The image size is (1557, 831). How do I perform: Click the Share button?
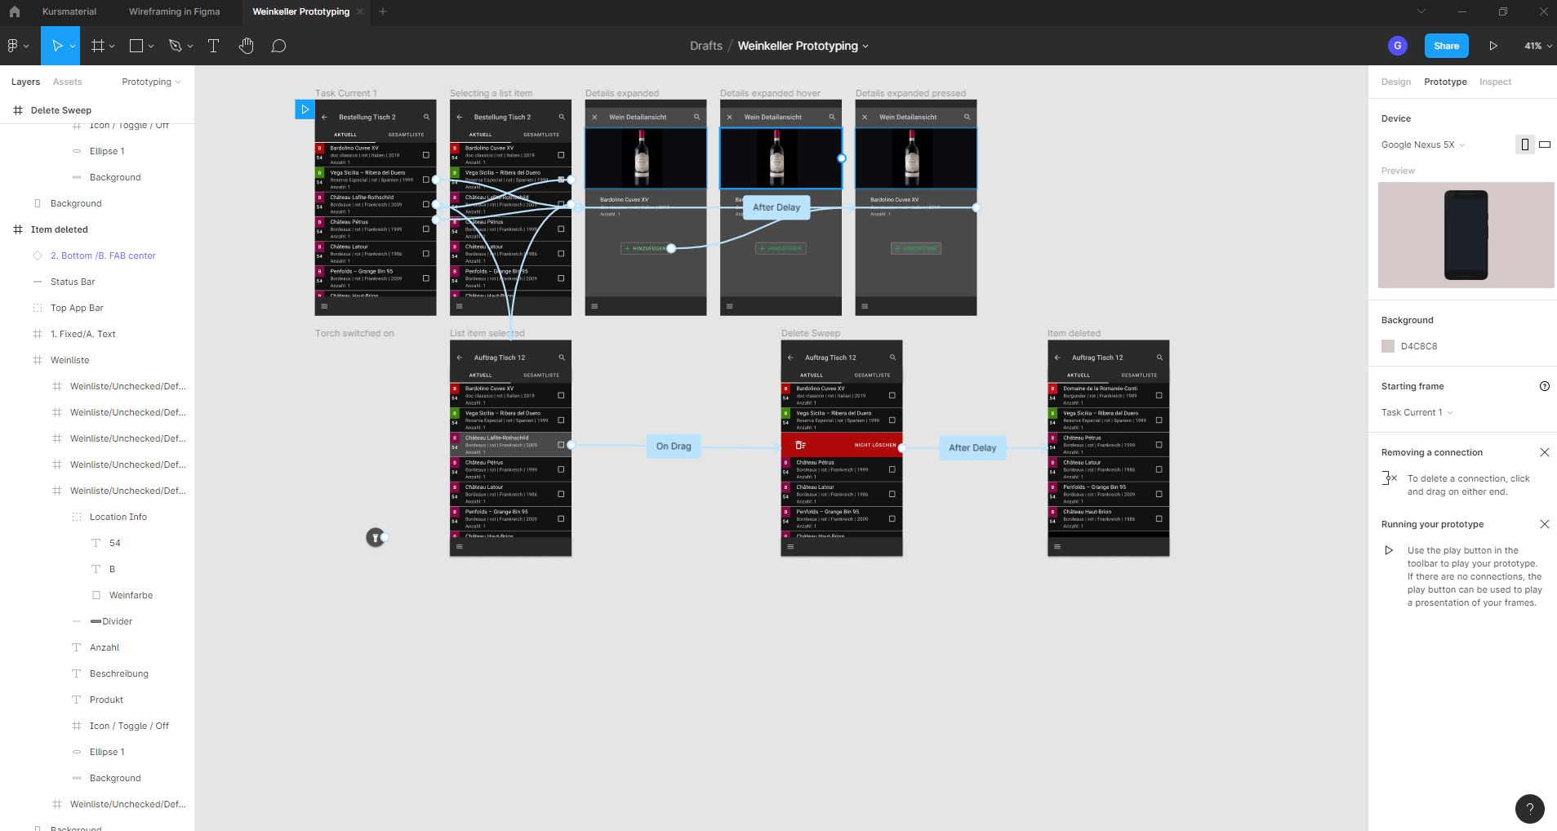tap(1446, 46)
